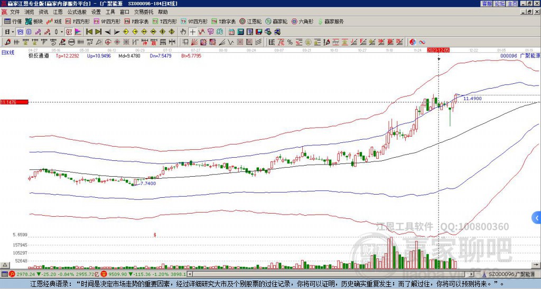The height and width of the screenshot is (289, 541).
Task: Step chart left with black arrow
Action: click(x=108, y=32)
